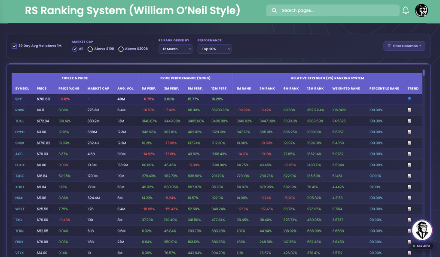Click XHLD percentile rank 91.00%
Screen dimensions: 440x257
point(375,187)
